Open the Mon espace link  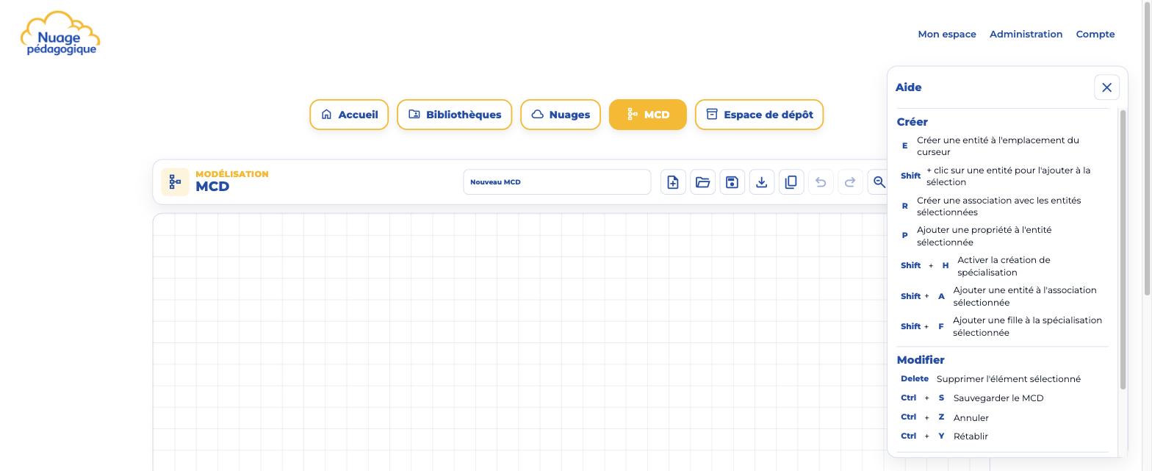tap(947, 35)
